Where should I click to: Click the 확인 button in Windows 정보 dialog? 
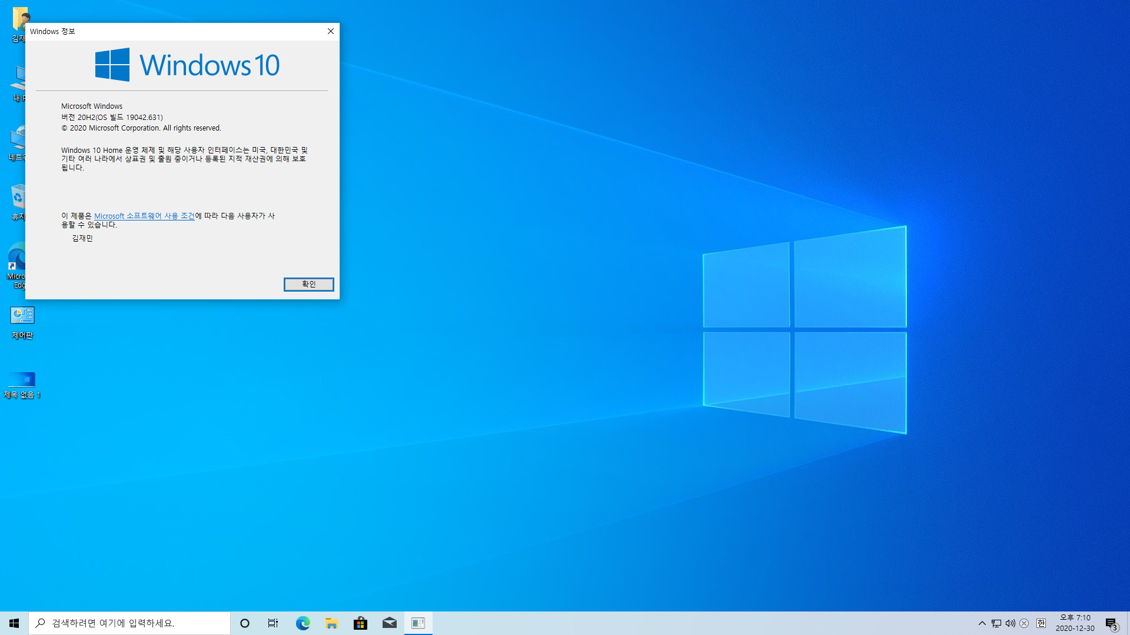[x=308, y=285]
